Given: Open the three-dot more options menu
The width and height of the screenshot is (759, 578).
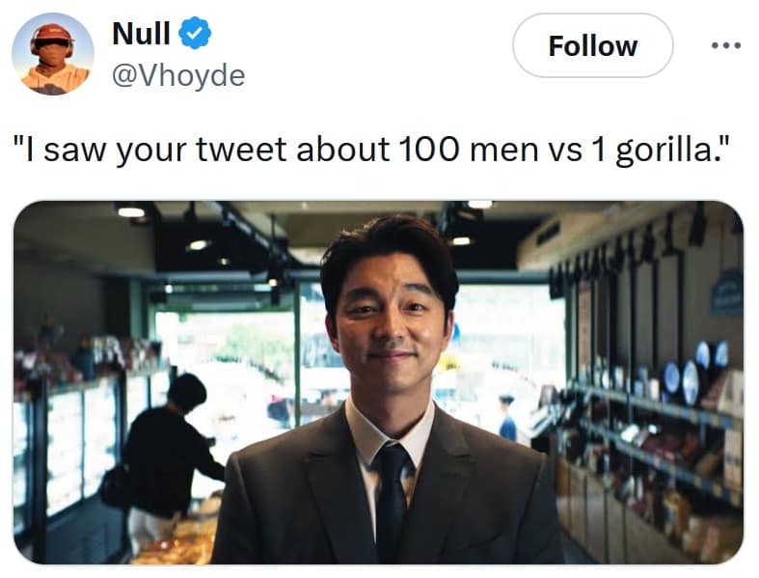Looking at the screenshot, I should (x=725, y=45).
